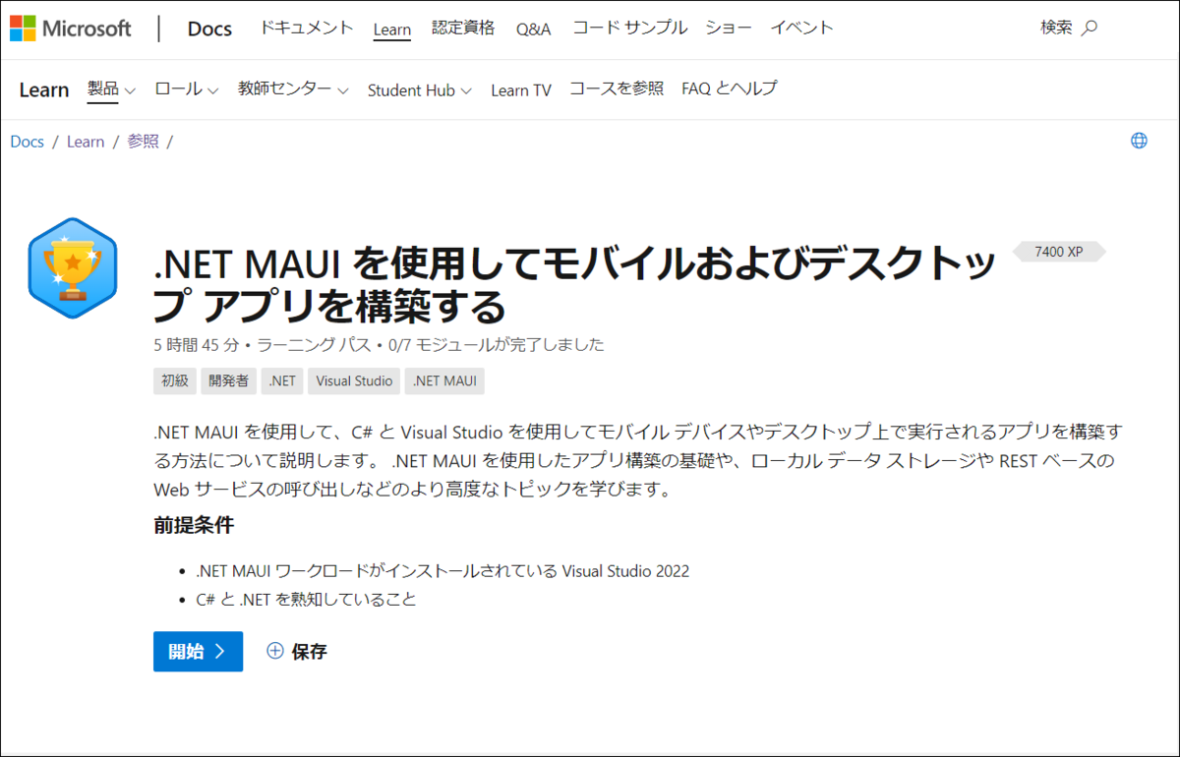1180x757 pixels.
Task: Click 参照 in the breadcrumb
Action: (143, 142)
